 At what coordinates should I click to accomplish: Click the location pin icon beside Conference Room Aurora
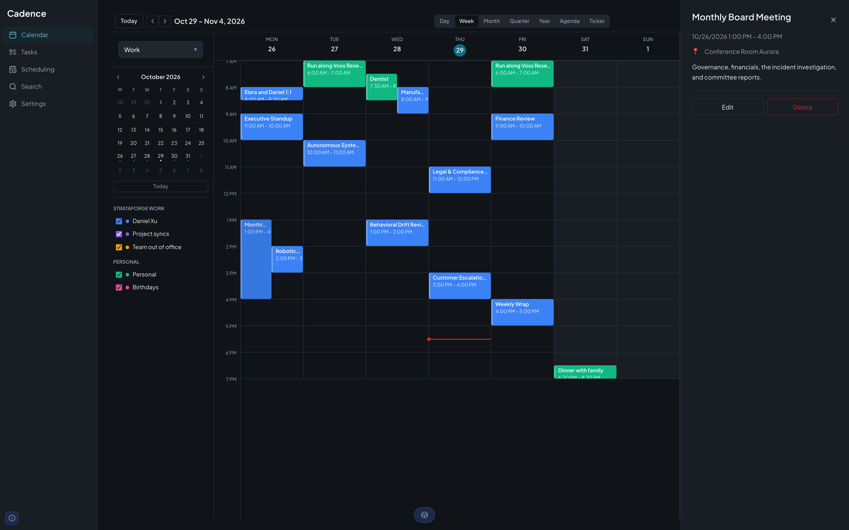click(696, 52)
